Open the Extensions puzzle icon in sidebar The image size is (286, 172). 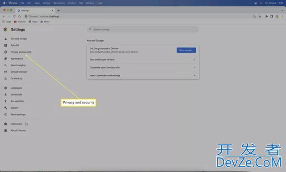click(x=6, y=124)
